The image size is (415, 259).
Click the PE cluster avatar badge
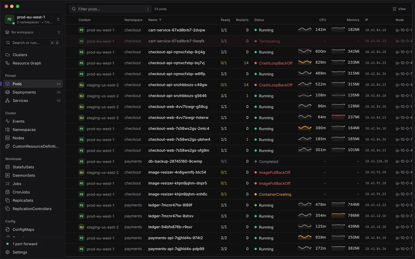[x=9, y=19]
